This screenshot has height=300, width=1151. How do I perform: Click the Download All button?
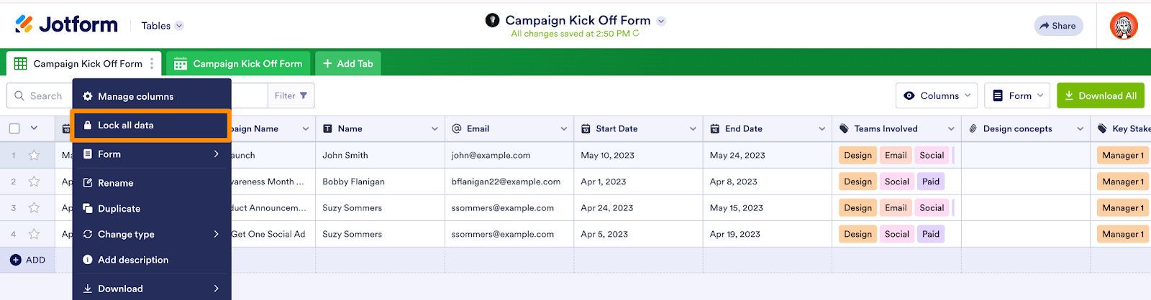coord(1101,95)
